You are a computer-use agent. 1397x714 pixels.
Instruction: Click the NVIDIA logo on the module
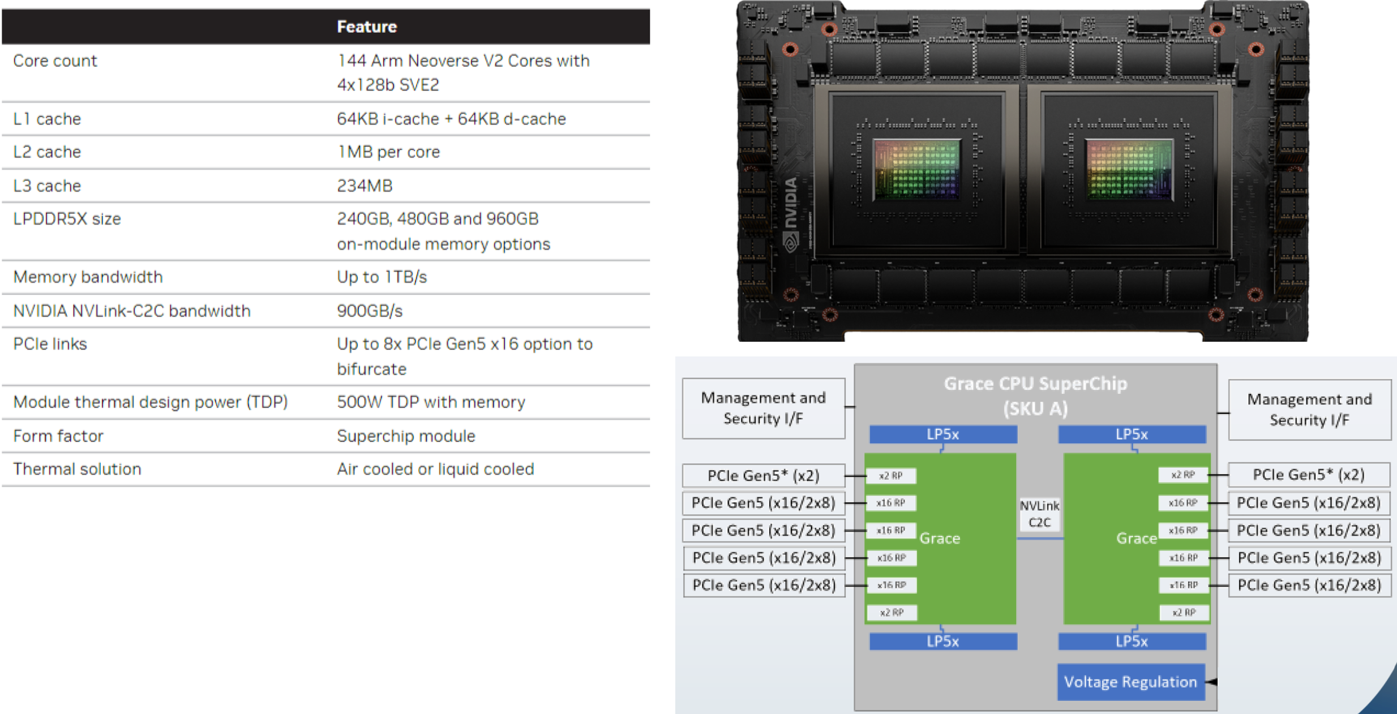pyautogui.click(x=791, y=214)
